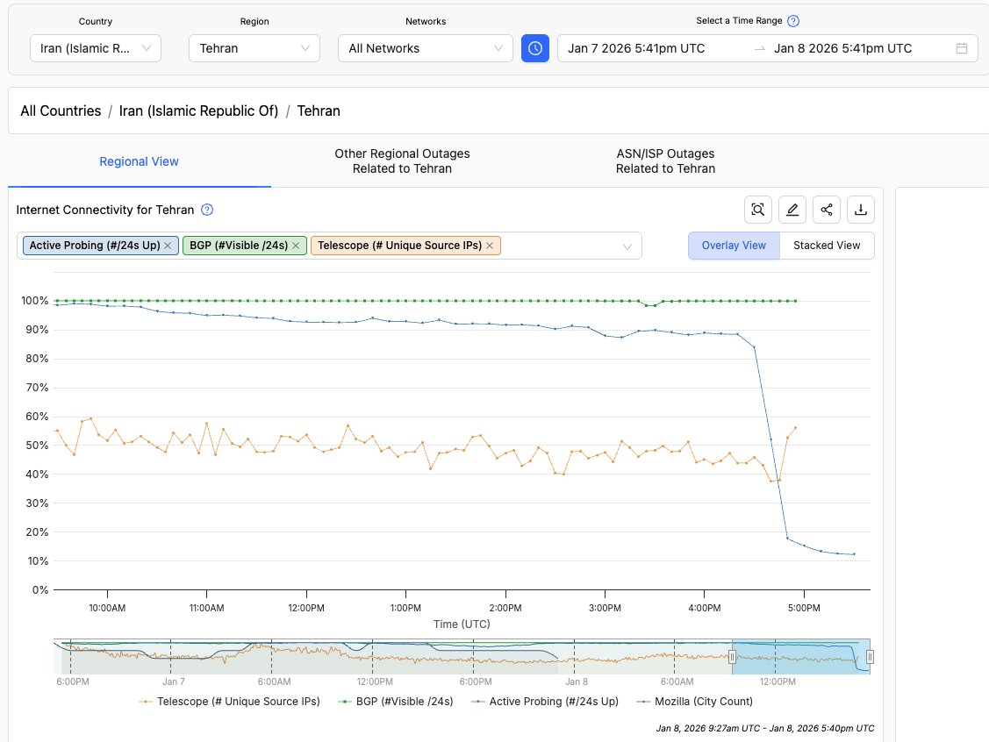The height and width of the screenshot is (742, 989).
Task: Click the 3:00PM x-axis tick label
Action: click(605, 609)
